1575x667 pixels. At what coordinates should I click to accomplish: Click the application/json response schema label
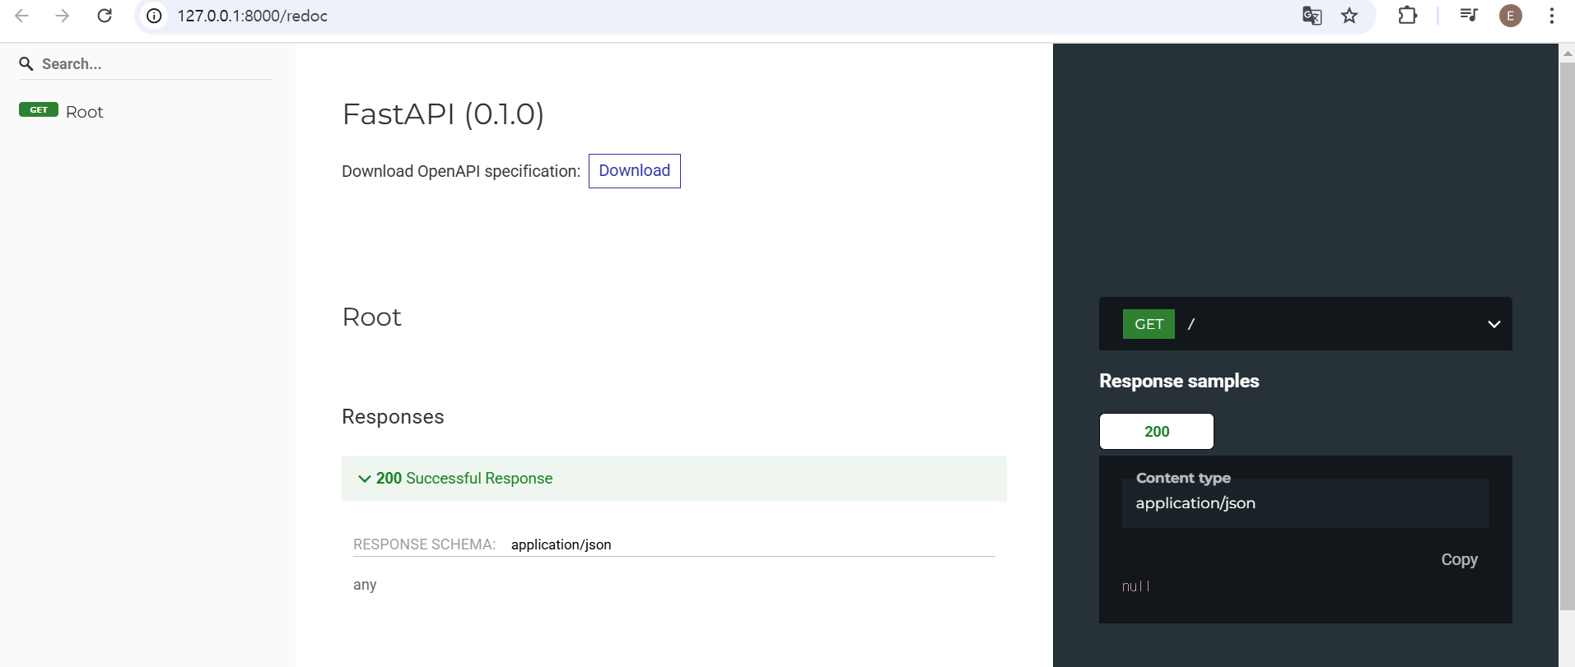click(561, 544)
